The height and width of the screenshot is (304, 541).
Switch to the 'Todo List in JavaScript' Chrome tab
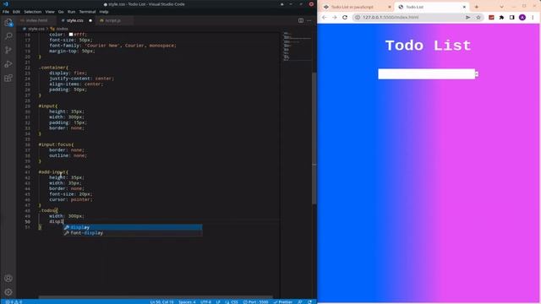point(357,7)
